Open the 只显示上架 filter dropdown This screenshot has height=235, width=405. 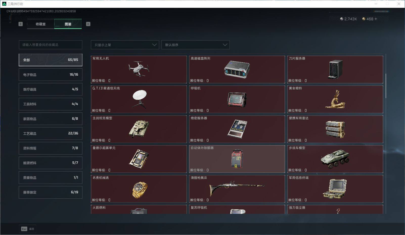click(125, 45)
